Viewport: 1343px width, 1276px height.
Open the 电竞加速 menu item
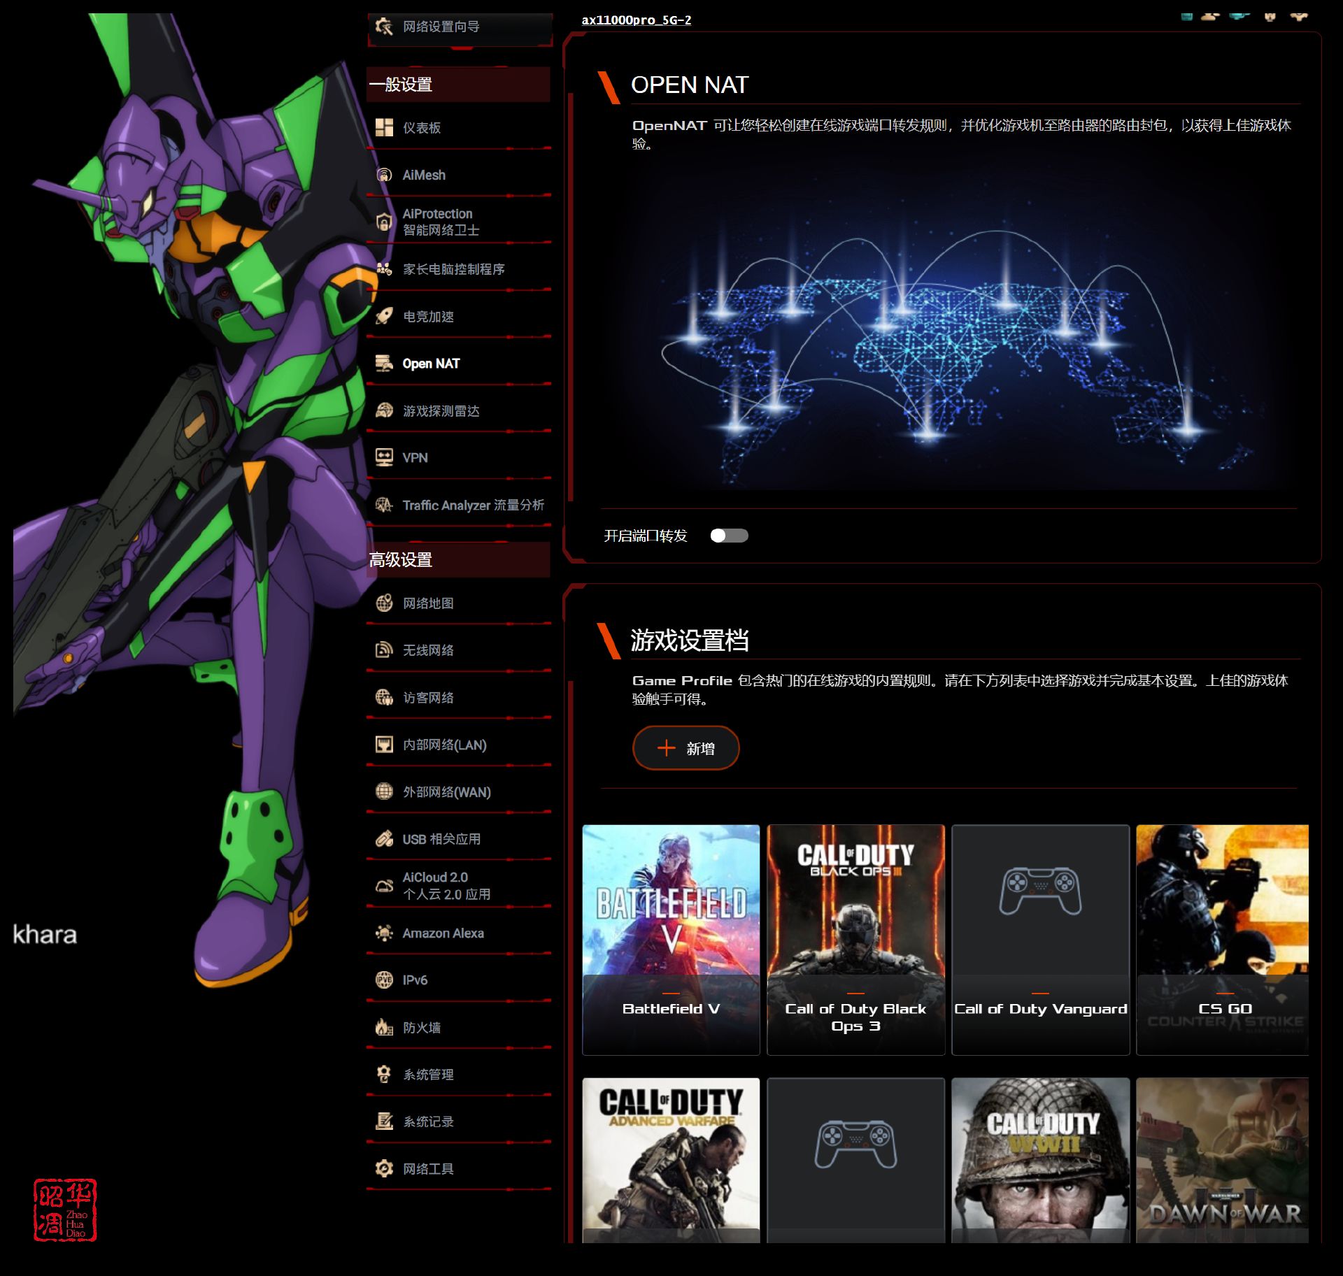click(x=459, y=316)
